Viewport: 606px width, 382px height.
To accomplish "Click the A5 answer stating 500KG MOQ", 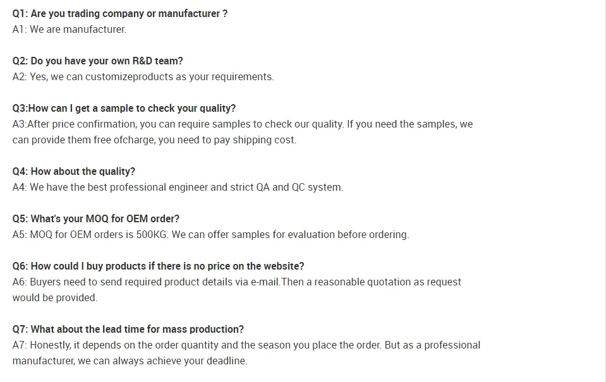I will coord(210,234).
